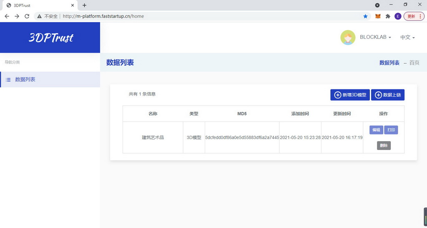The width and height of the screenshot is (427, 228).
Task: Click the Chrome profile E icon
Action: [398, 16]
